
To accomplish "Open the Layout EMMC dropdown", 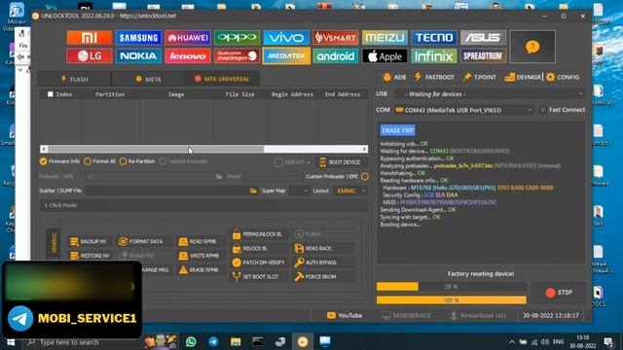I will 350,191.
